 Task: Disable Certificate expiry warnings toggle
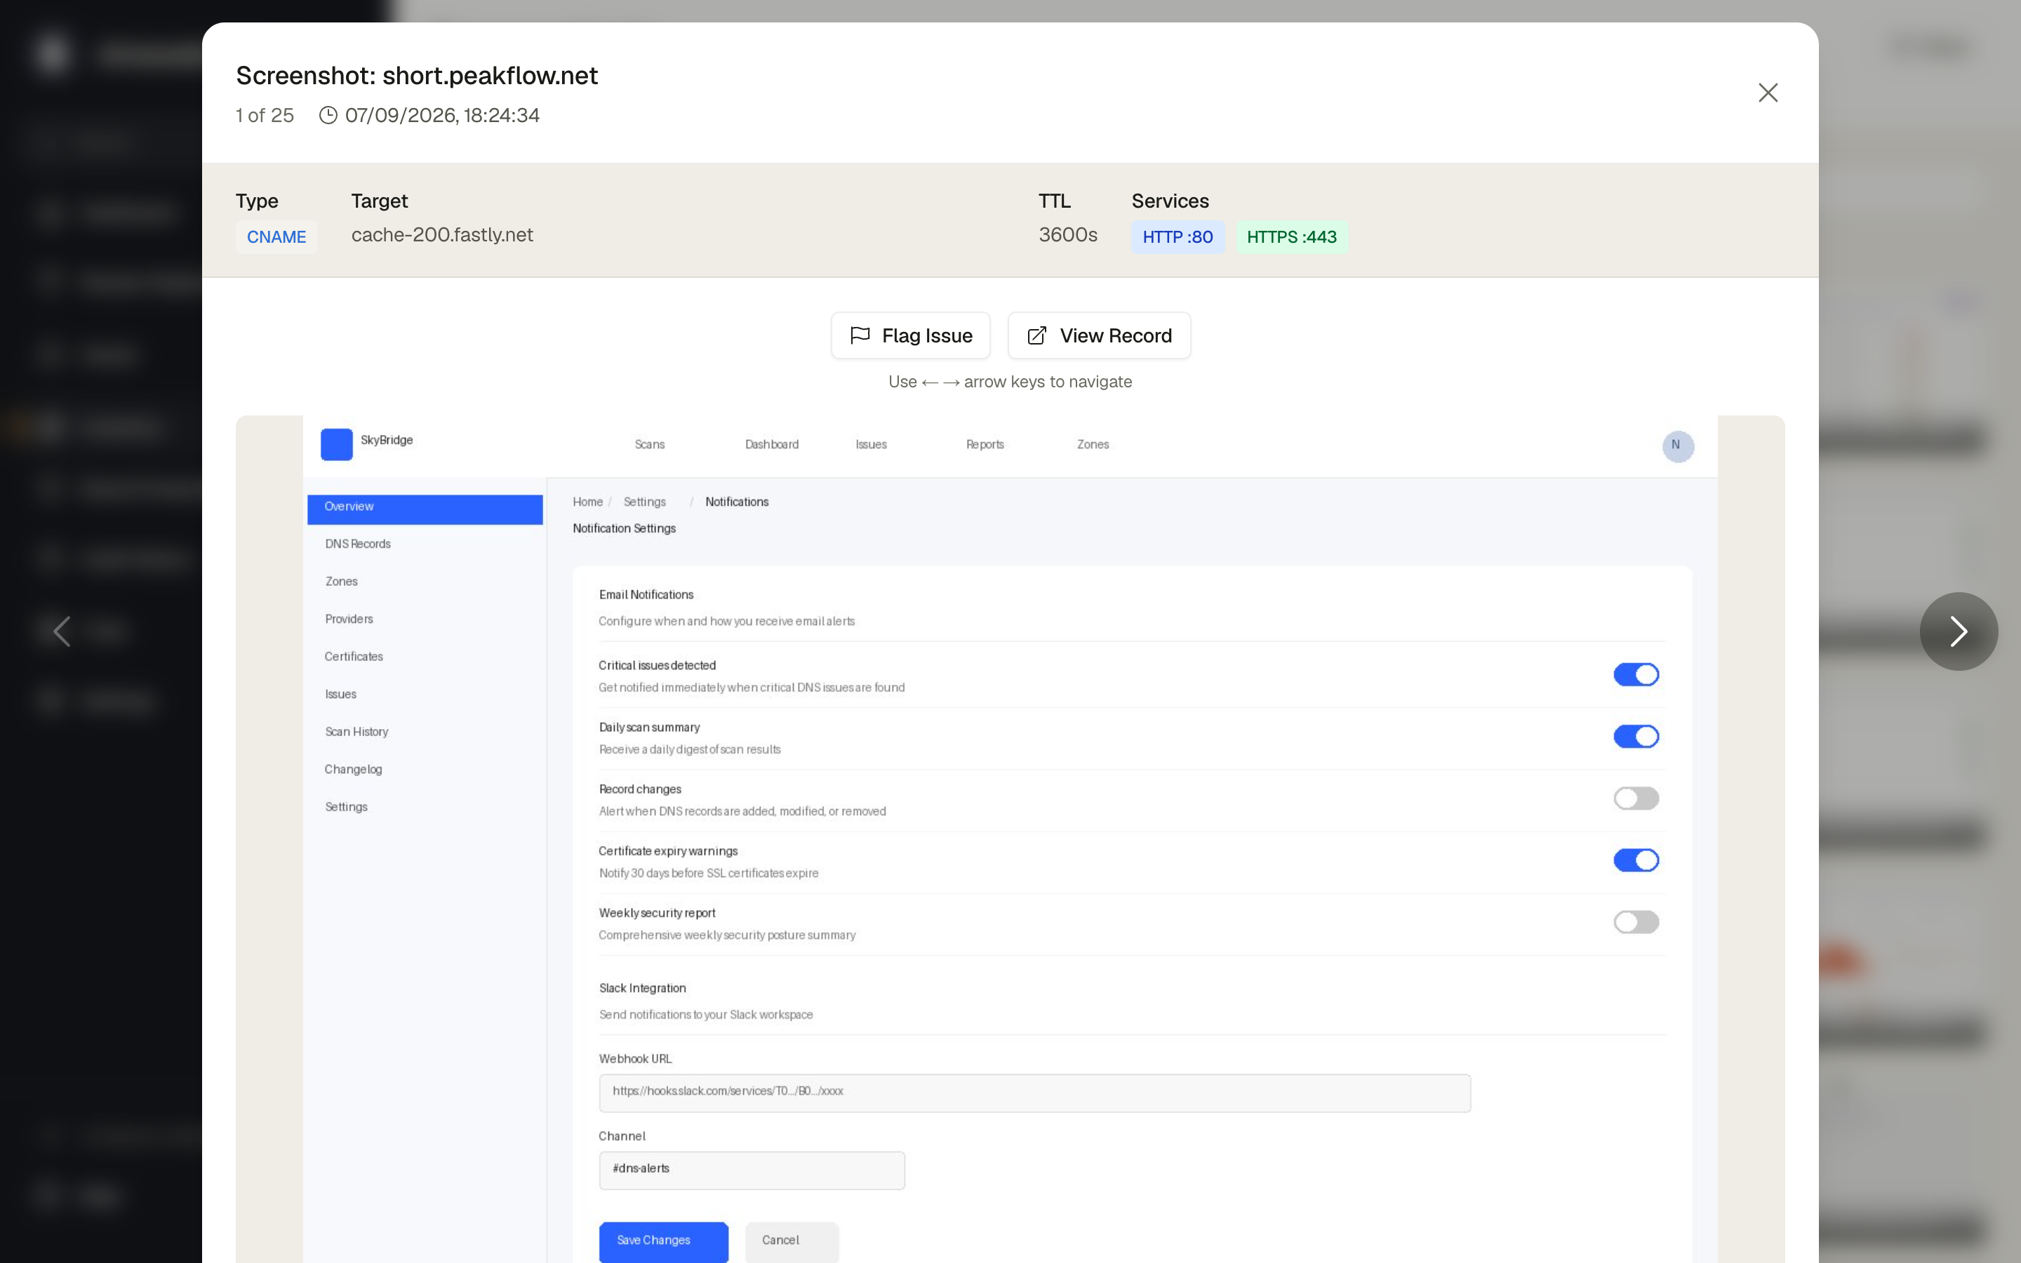(1635, 860)
